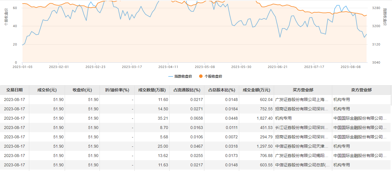Click the 成交价(元) column header
This screenshot has width=392, height=171.
tap(47, 90)
